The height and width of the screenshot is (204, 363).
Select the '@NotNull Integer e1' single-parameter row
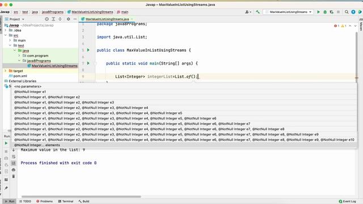(x=184, y=92)
